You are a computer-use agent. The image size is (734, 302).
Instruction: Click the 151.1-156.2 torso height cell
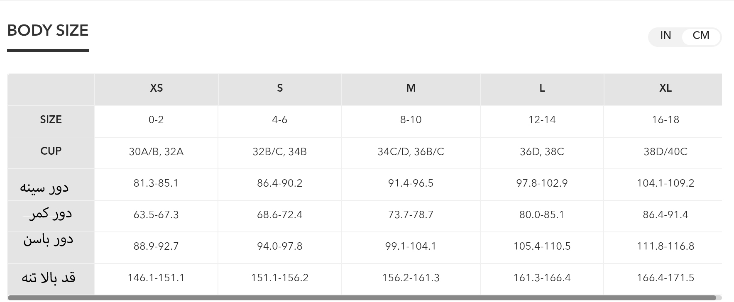(x=280, y=278)
